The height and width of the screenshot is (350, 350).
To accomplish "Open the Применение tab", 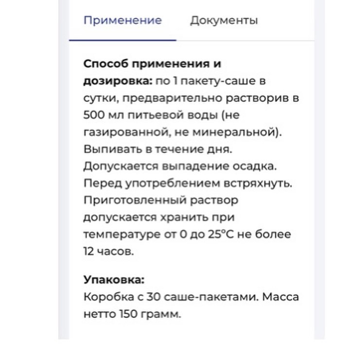I will pyautogui.click(x=122, y=20).
